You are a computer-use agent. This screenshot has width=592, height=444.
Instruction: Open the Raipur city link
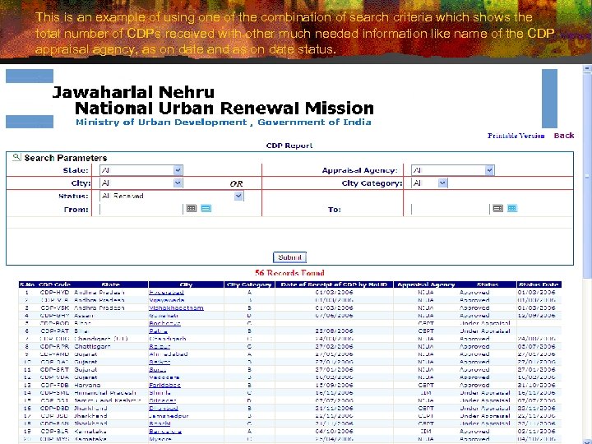[160, 347]
